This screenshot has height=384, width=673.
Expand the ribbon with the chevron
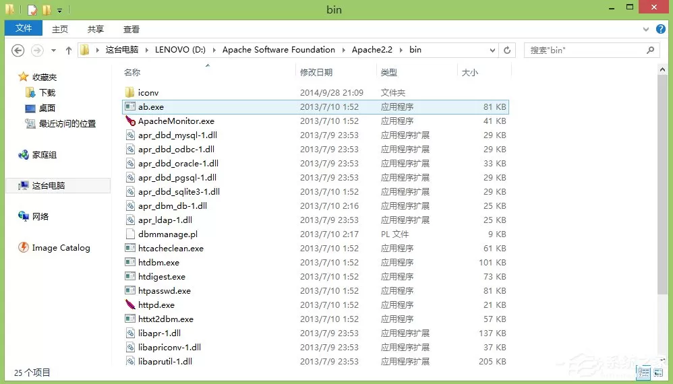tap(646, 29)
